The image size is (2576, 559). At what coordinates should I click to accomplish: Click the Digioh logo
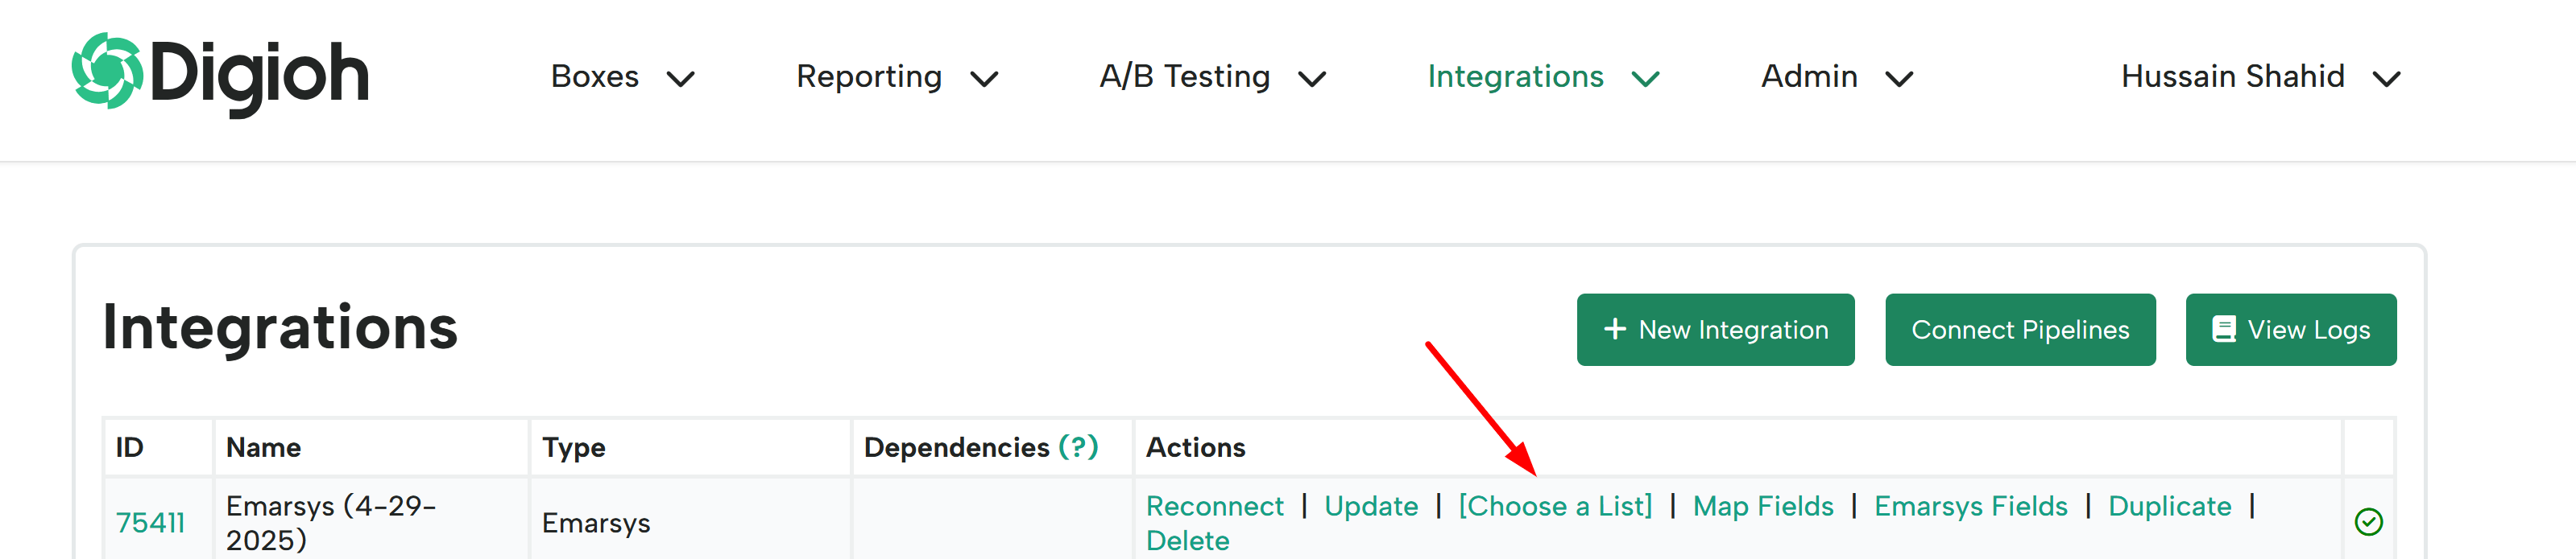220,74
